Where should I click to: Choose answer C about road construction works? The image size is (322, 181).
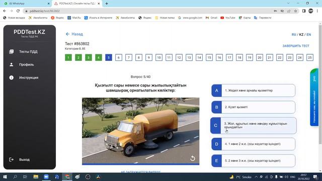click(254, 126)
